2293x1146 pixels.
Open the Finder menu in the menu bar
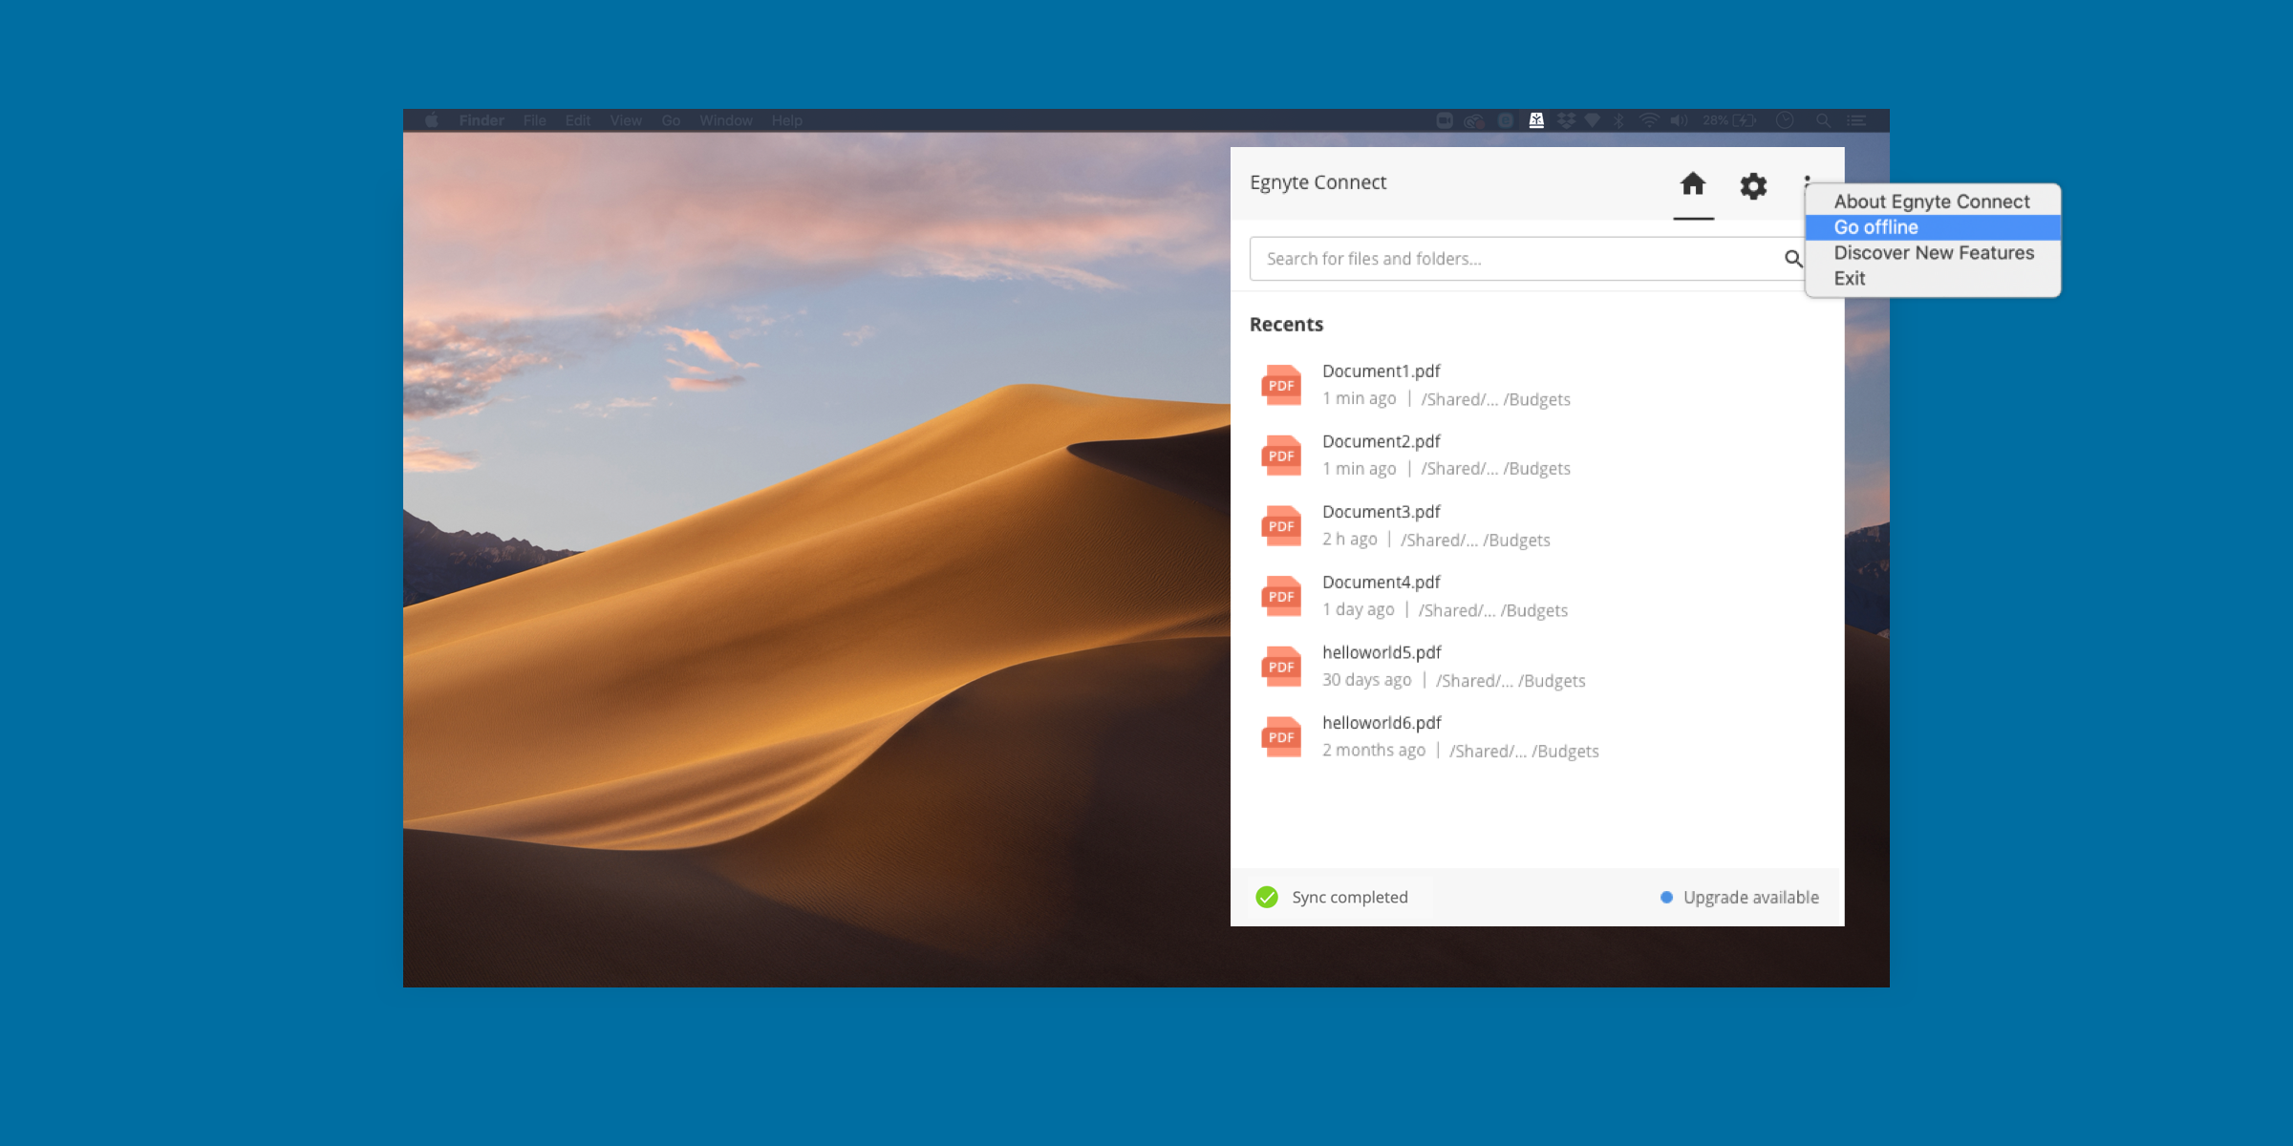(x=481, y=120)
